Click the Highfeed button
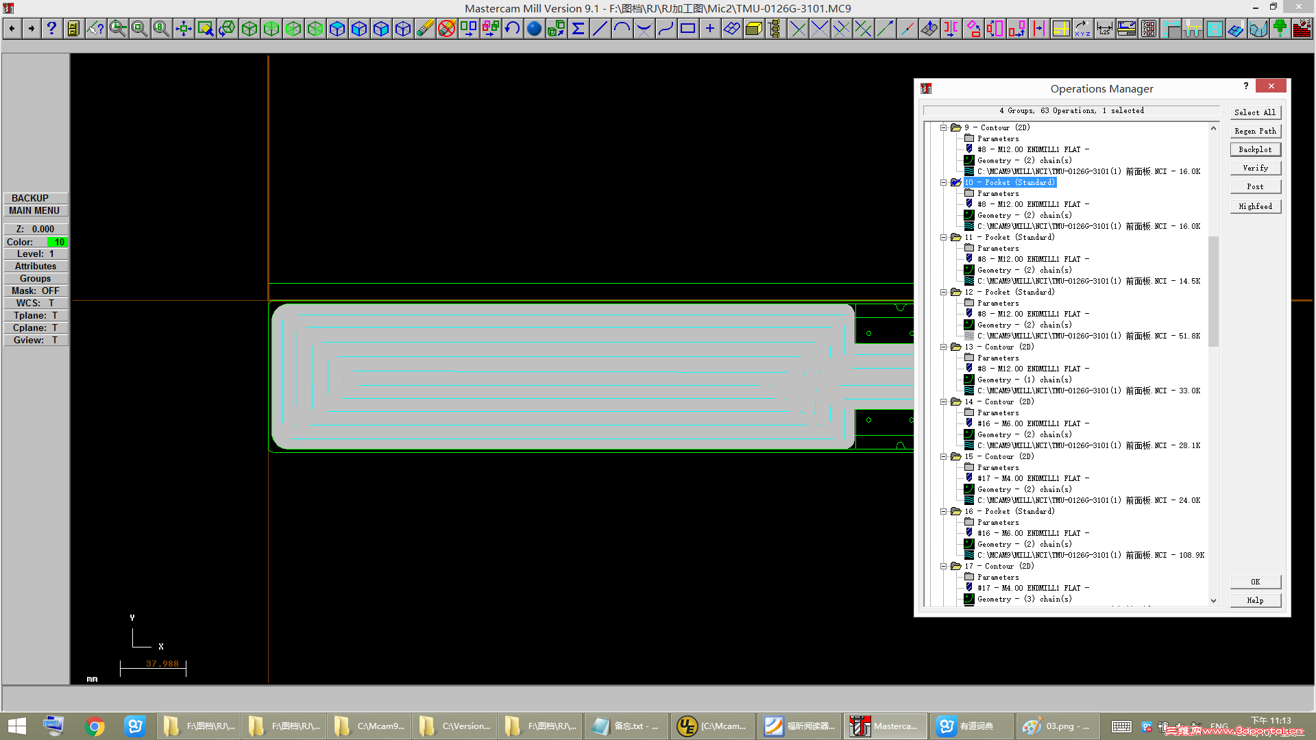The width and height of the screenshot is (1316, 740). point(1256,206)
